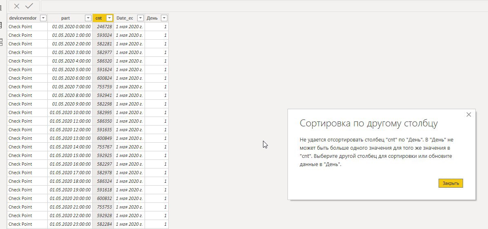Click cnt value 586320

[103, 61]
